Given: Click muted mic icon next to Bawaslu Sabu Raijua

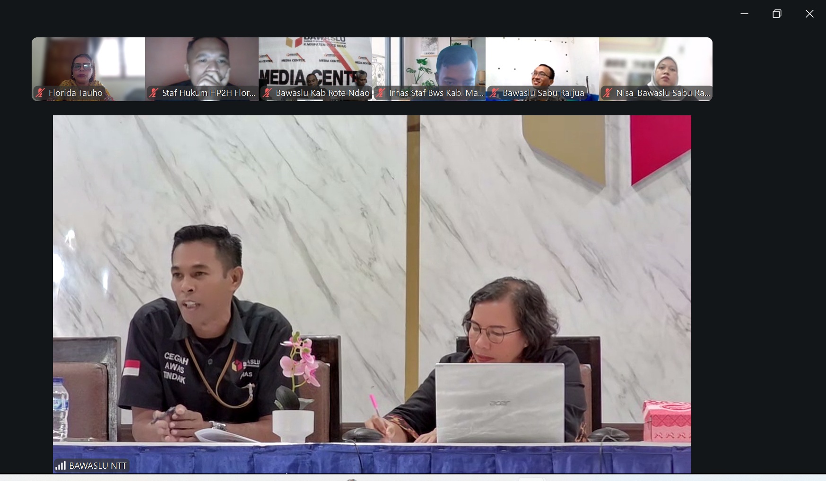Looking at the screenshot, I should 494,93.
